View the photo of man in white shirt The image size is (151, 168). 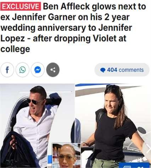tap(37, 125)
